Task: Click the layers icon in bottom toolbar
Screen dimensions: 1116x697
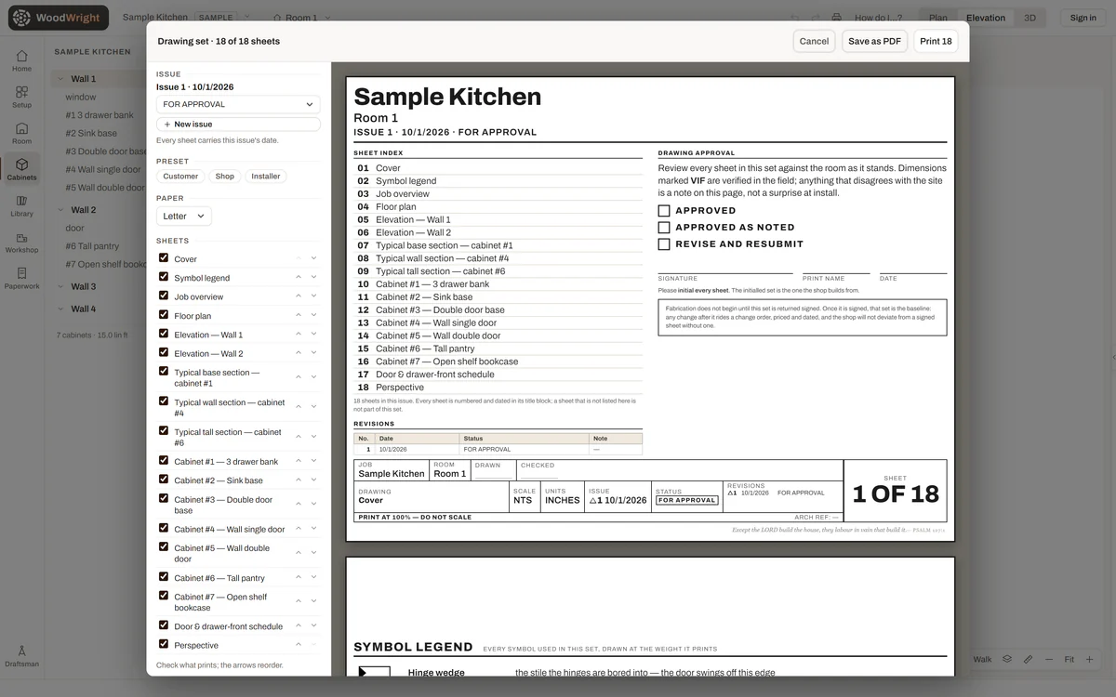Action: [1006, 659]
